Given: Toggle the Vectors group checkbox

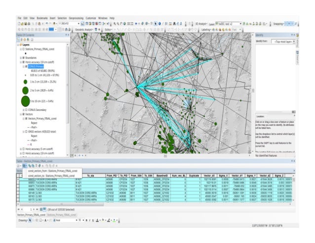Looking at the screenshot, I should 23,114.
